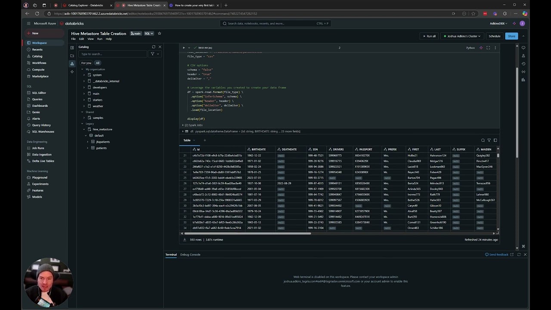Image resolution: width=551 pixels, height=310 pixels.
Task: Expand the system catalog
Action: tap(84, 75)
